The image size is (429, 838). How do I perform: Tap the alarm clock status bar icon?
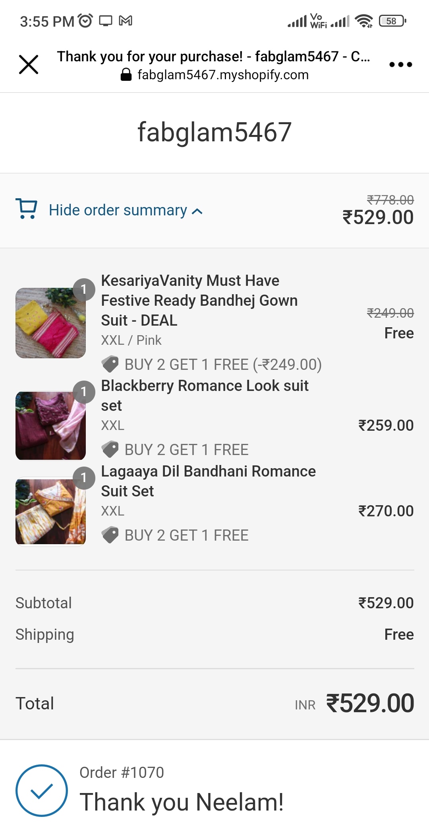coord(85,20)
